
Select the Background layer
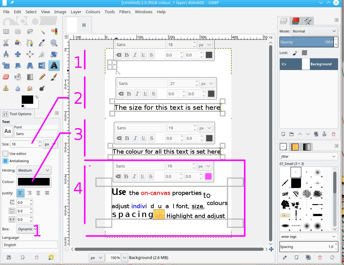[x=309, y=64]
